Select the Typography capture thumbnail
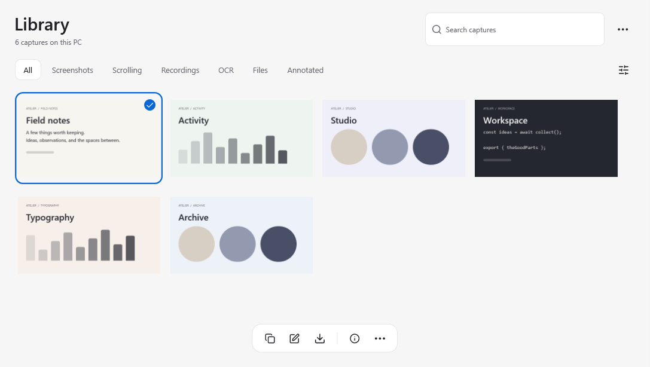Viewport: 650px width, 367px height. 89,235
